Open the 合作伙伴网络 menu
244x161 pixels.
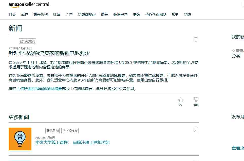click(156, 15)
